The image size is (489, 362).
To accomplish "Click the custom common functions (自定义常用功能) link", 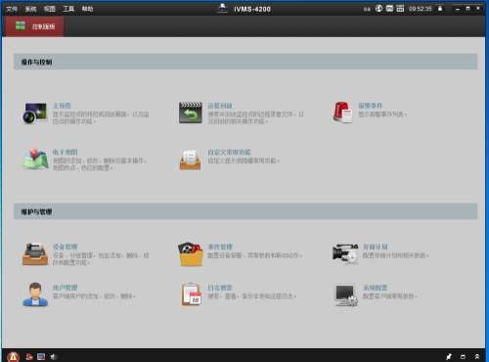I will click(229, 153).
